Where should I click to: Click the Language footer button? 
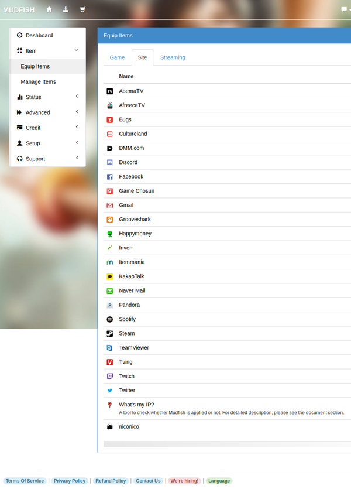[x=219, y=481]
